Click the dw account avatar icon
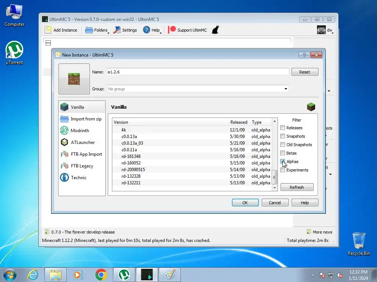377x282 pixels. click(x=321, y=30)
